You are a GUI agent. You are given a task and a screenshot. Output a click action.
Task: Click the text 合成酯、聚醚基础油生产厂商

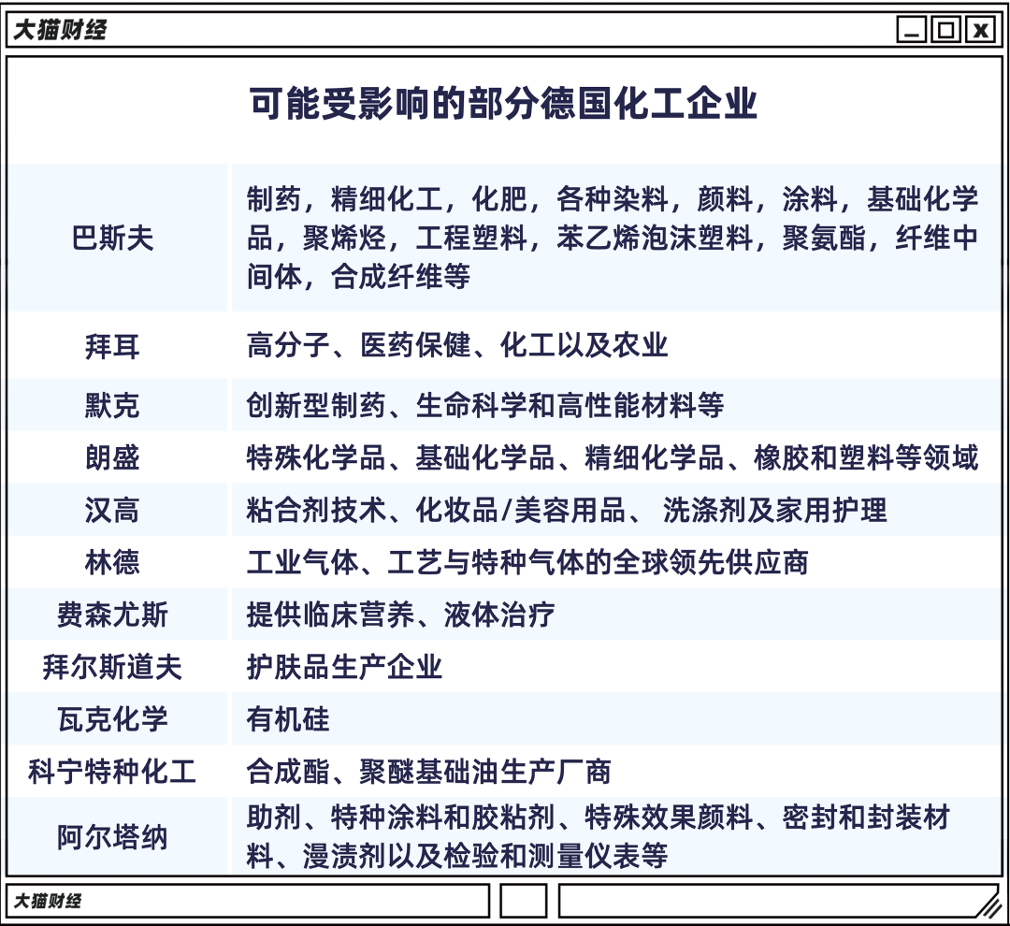(x=429, y=772)
